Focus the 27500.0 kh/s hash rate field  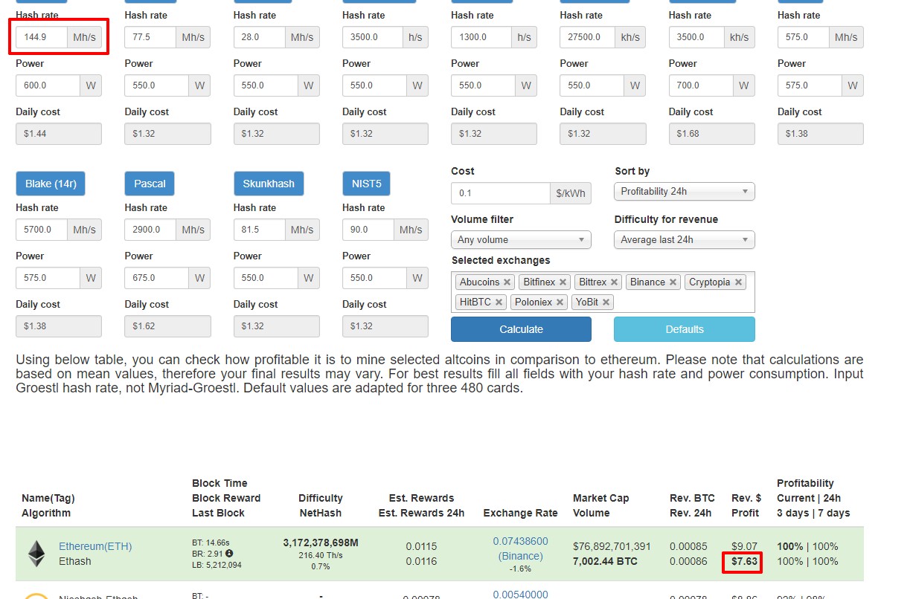pos(587,37)
